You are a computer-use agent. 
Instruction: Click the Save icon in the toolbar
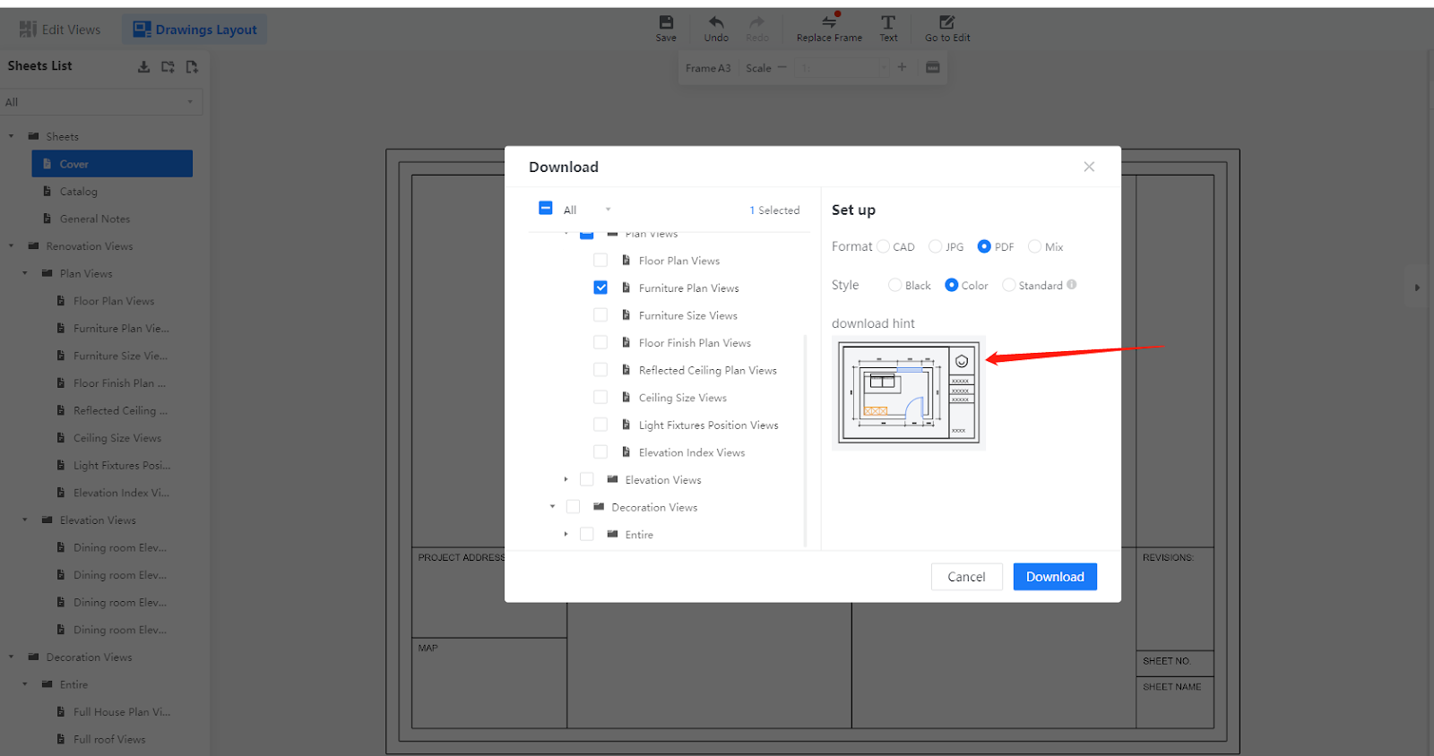coord(666,22)
